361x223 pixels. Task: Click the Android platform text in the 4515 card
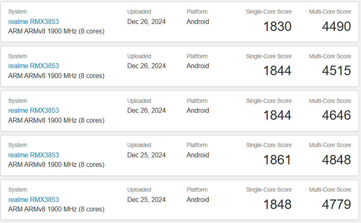(x=198, y=66)
